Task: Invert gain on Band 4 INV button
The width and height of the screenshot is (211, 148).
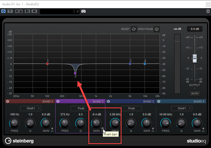Action: (203, 129)
